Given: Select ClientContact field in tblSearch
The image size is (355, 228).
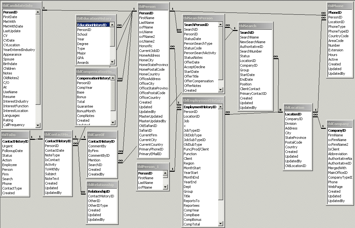Looking at the screenshot, I should (x=250, y=89).
